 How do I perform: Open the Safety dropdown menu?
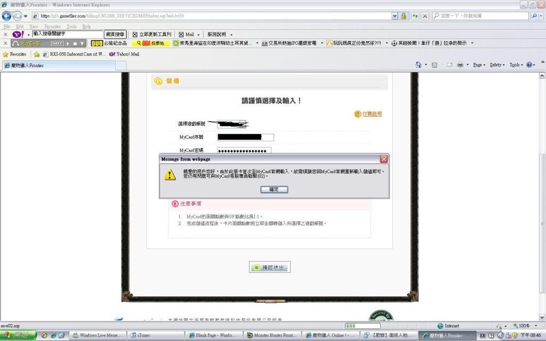(x=497, y=65)
